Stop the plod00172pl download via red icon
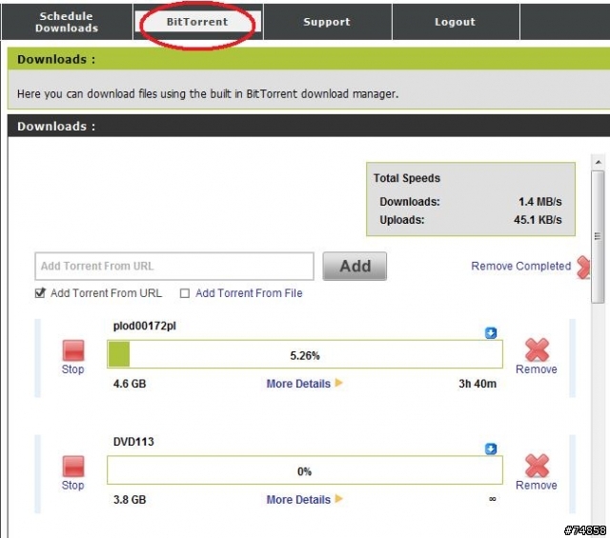The height and width of the screenshot is (538, 610). coord(73,350)
